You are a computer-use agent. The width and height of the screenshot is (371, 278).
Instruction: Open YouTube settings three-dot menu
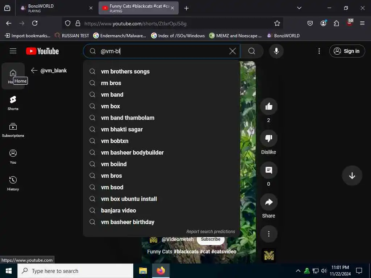tap(319, 51)
